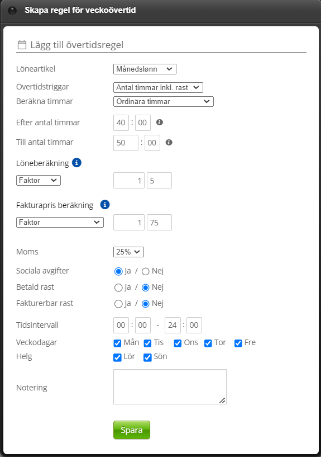Select Nej for Sociala avgifter
Viewport: 321px width, 457px height.
tap(145, 271)
